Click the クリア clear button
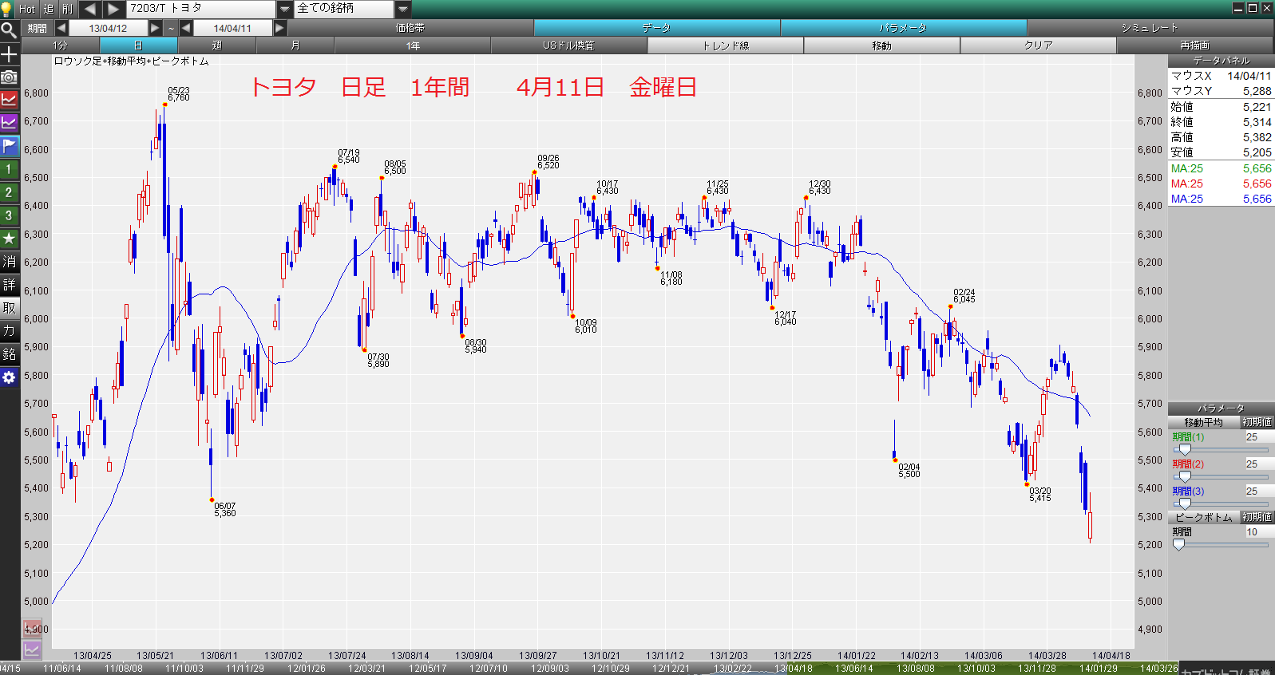The height and width of the screenshot is (675, 1275). tap(1039, 45)
